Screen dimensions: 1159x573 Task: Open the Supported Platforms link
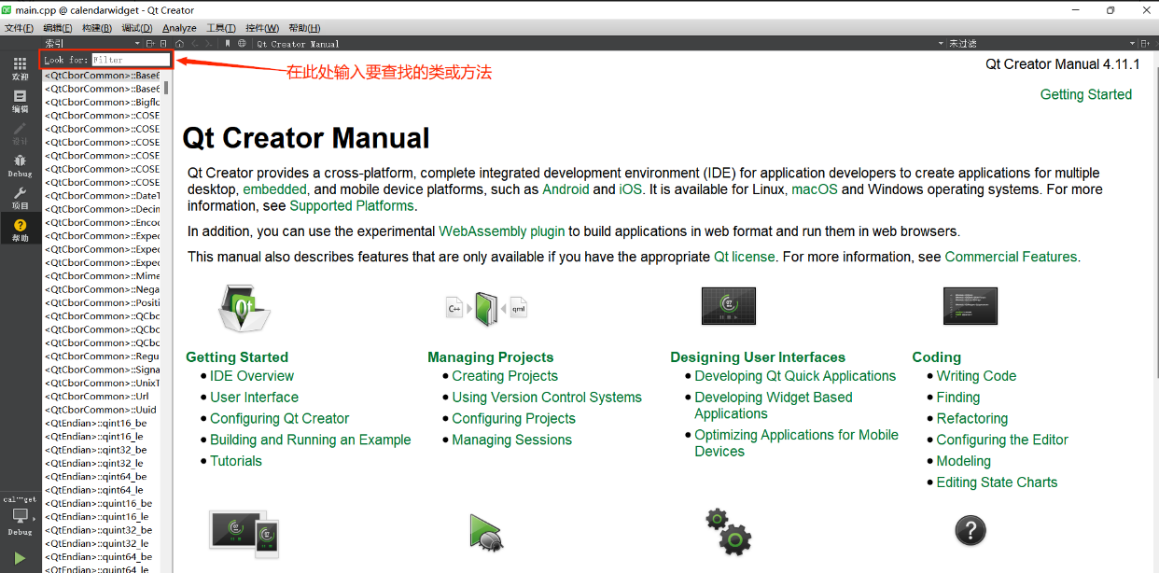(352, 206)
